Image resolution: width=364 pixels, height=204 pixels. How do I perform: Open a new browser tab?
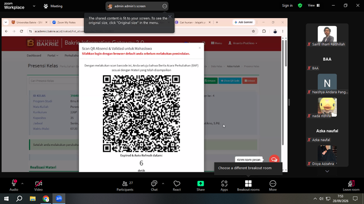(217, 23)
